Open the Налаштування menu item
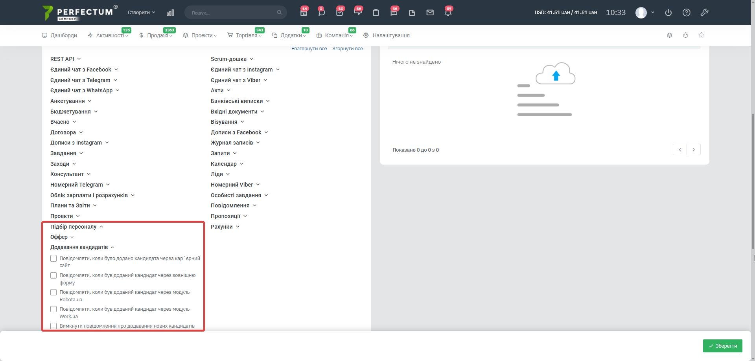This screenshot has height=361, width=755. coord(387,35)
